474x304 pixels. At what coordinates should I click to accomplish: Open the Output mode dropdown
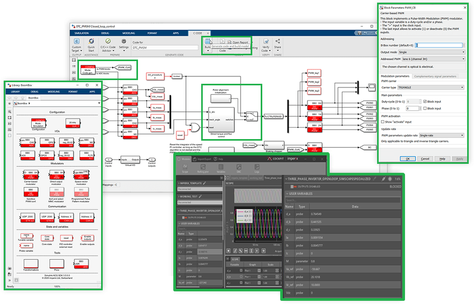pyautogui.click(x=431, y=52)
